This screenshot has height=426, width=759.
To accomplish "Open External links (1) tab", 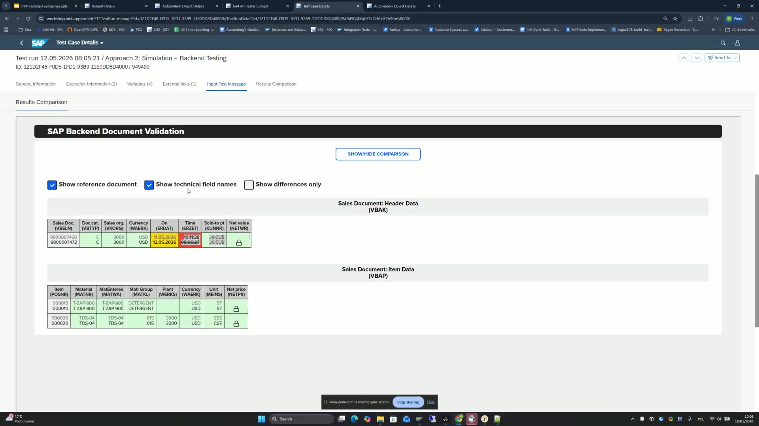I will [179, 84].
